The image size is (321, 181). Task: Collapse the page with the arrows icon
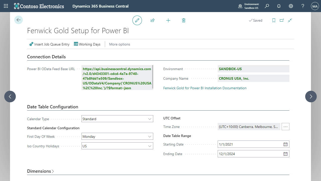tap(290, 20)
